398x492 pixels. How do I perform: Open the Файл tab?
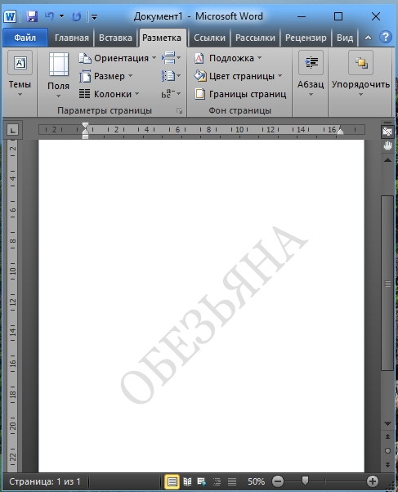pos(25,38)
